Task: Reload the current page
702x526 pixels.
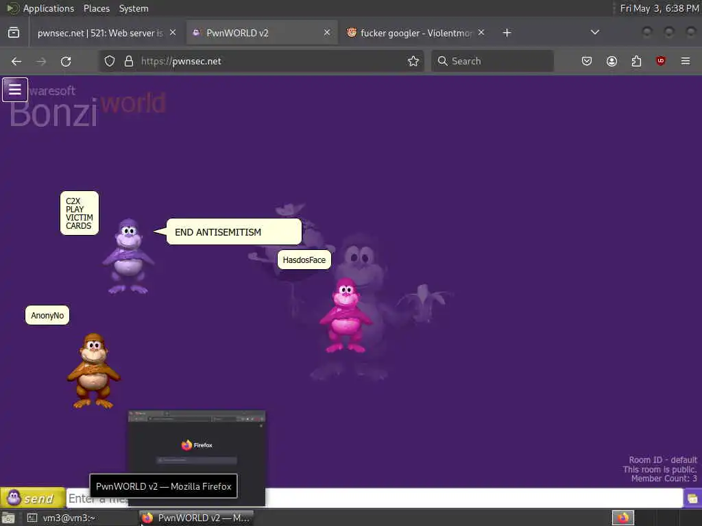Action: [66, 61]
